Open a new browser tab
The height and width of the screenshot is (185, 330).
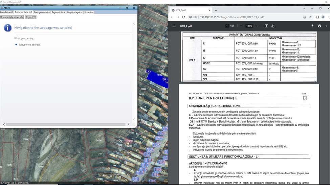(216, 10)
